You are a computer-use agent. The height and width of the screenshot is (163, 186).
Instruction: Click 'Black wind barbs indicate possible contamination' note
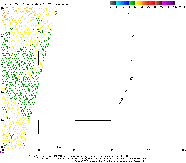click(x=117, y=159)
